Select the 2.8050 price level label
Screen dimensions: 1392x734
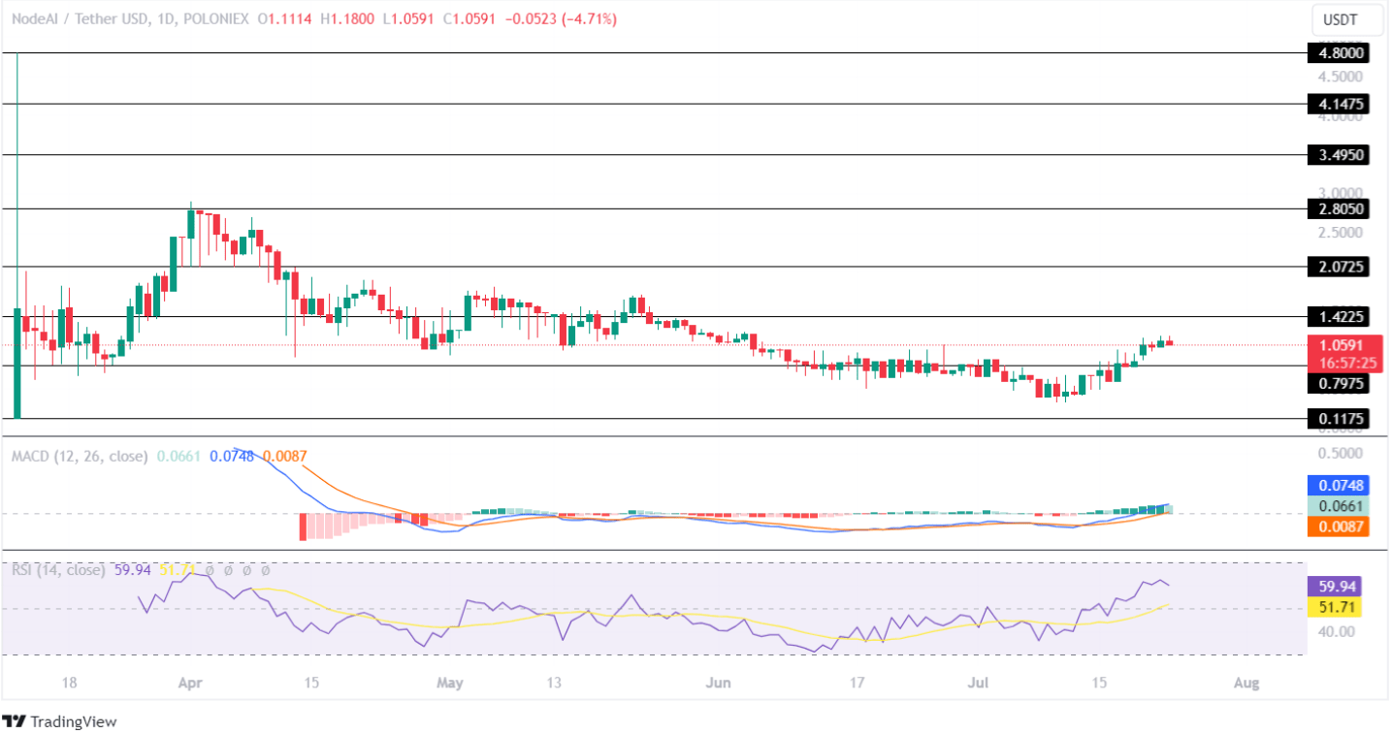tap(1338, 208)
